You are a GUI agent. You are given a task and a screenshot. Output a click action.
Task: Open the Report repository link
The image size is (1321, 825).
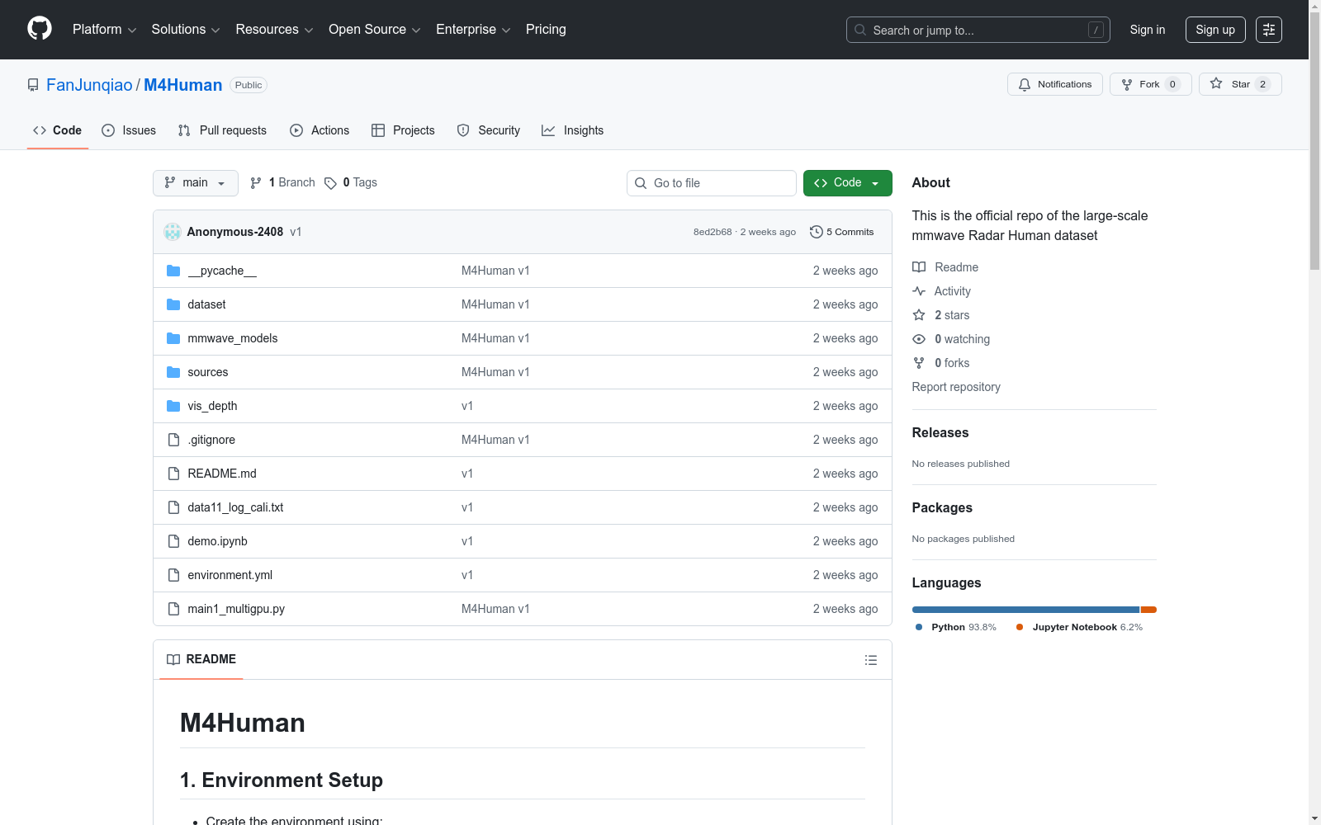956,387
